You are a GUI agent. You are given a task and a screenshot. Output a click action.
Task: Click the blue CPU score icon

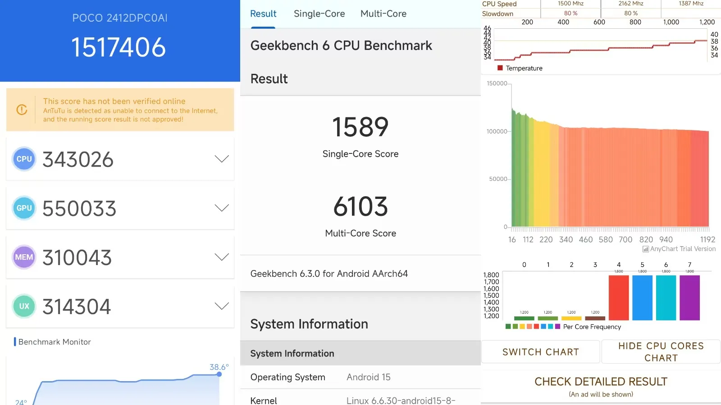pos(24,159)
